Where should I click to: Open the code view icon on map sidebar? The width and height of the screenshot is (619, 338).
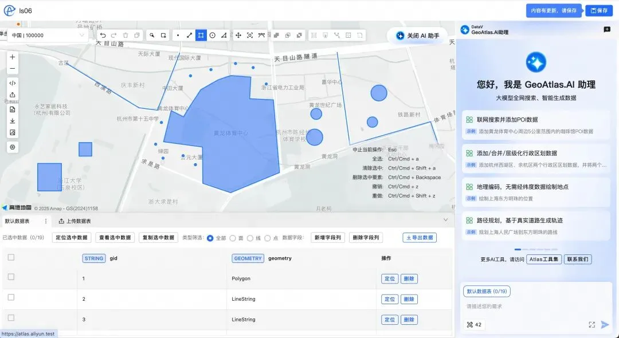(13, 83)
